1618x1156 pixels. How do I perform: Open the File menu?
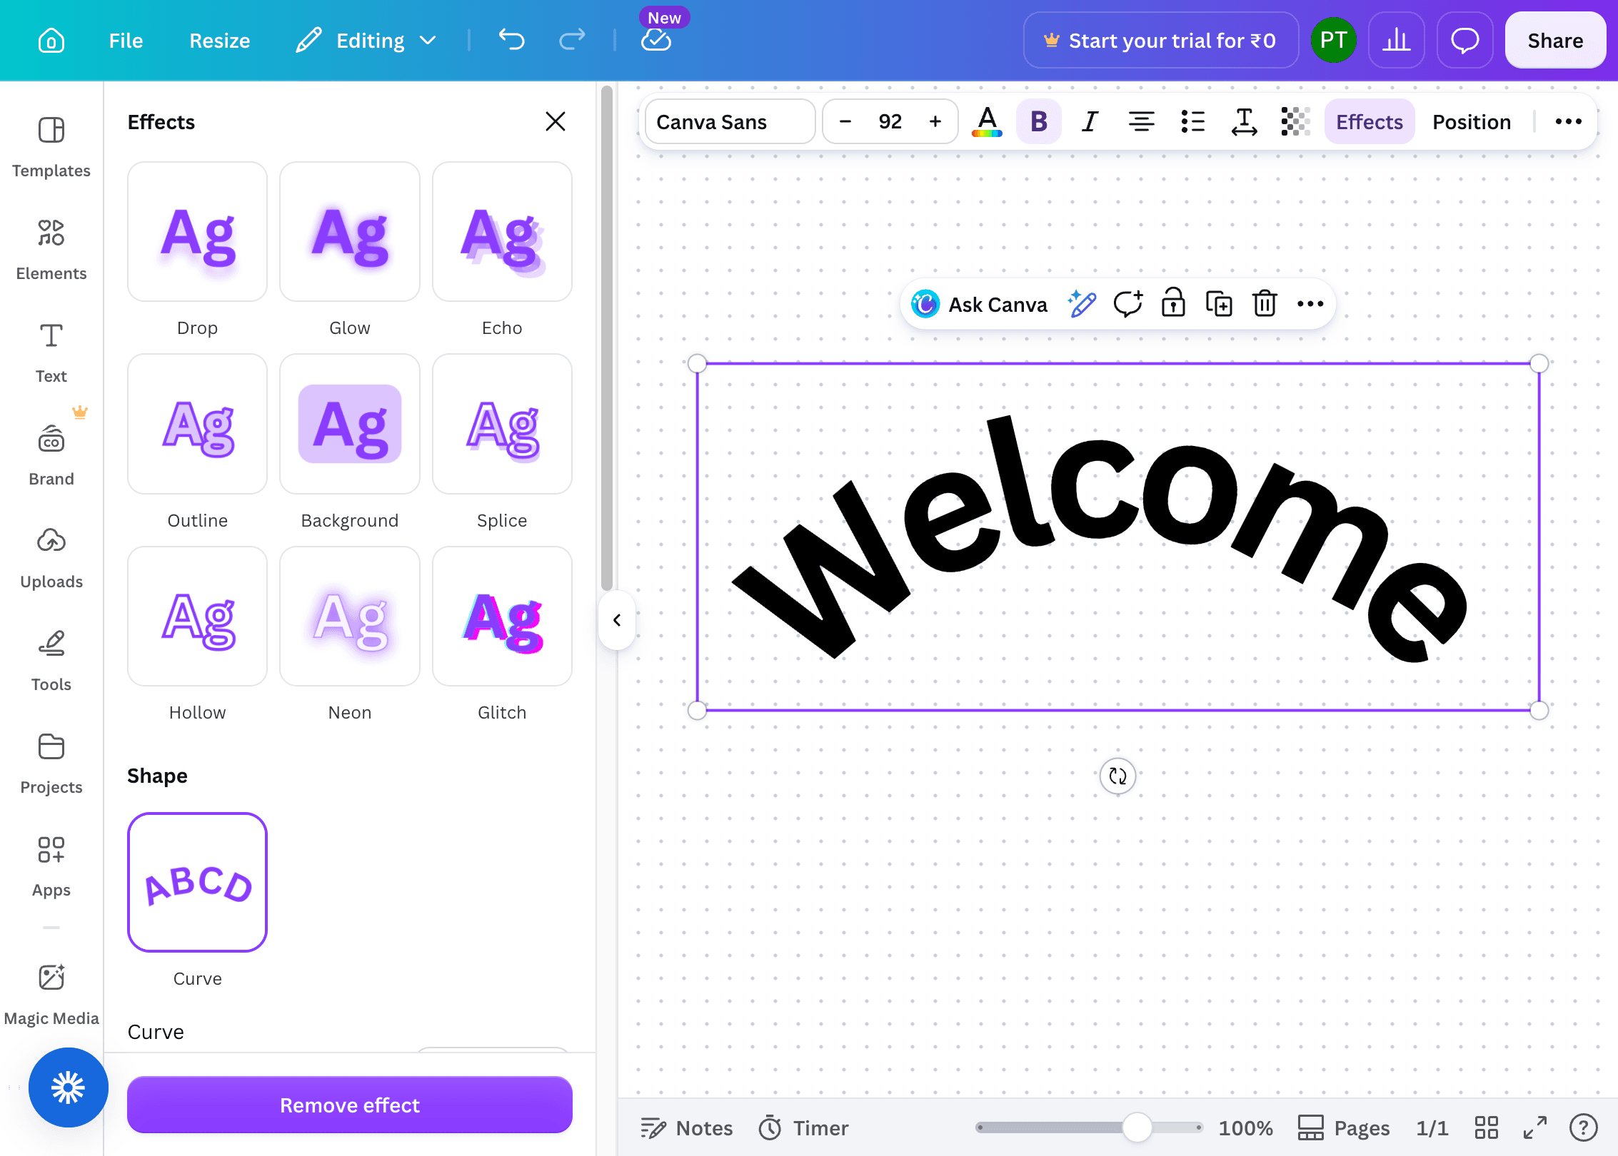(x=126, y=41)
